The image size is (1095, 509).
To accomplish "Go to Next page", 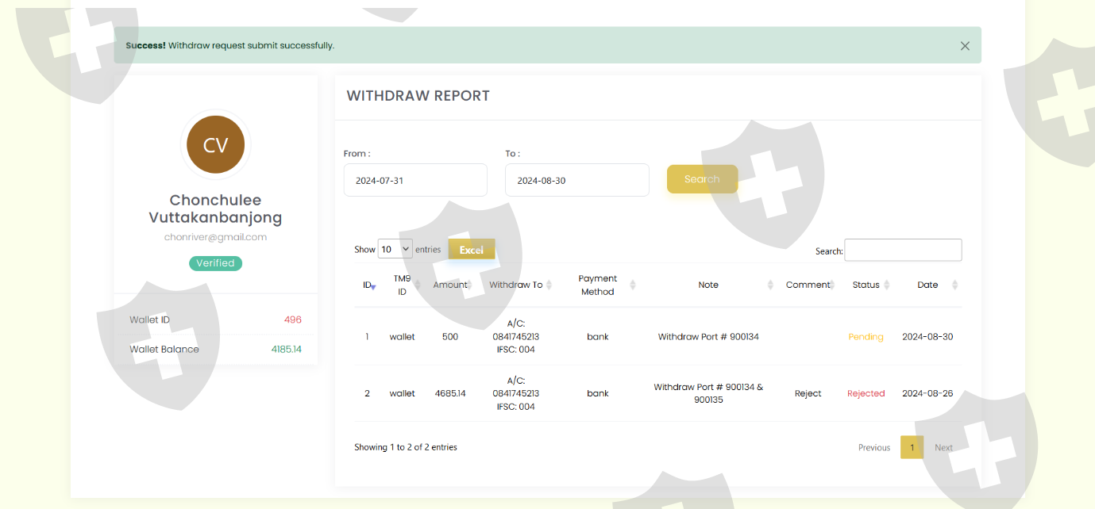I will (x=943, y=448).
